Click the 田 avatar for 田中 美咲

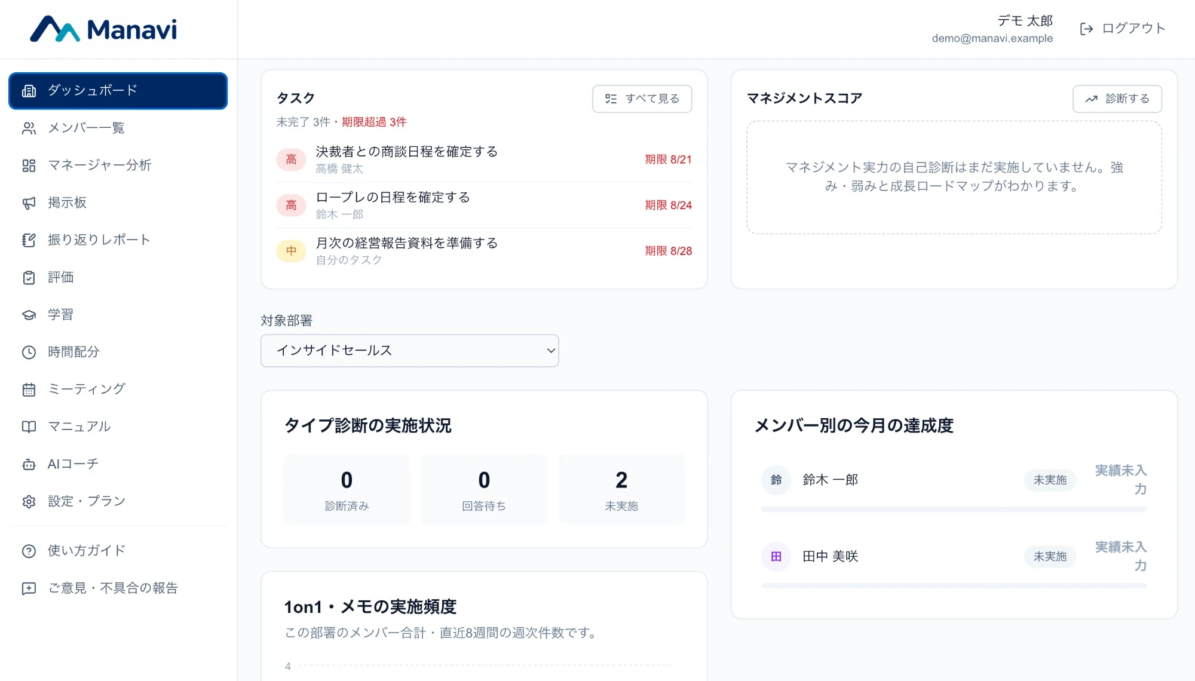[x=776, y=557]
